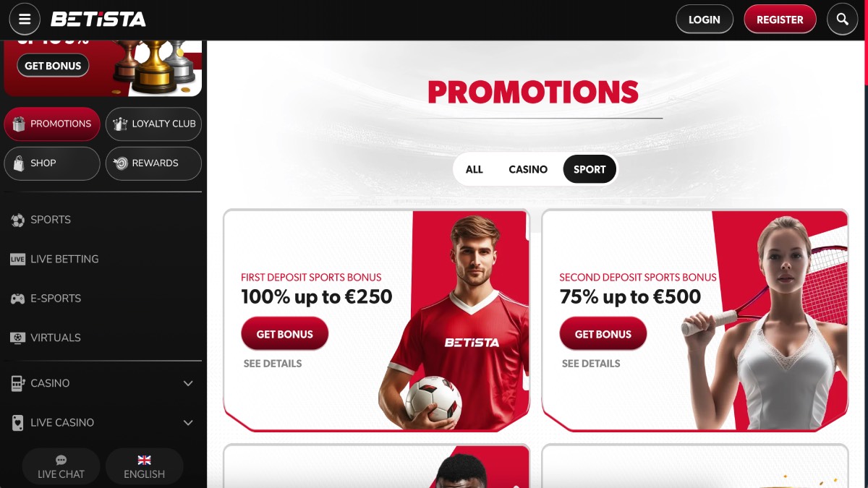
Task: Open the Live Chat speech bubble
Action: pyautogui.click(x=61, y=460)
